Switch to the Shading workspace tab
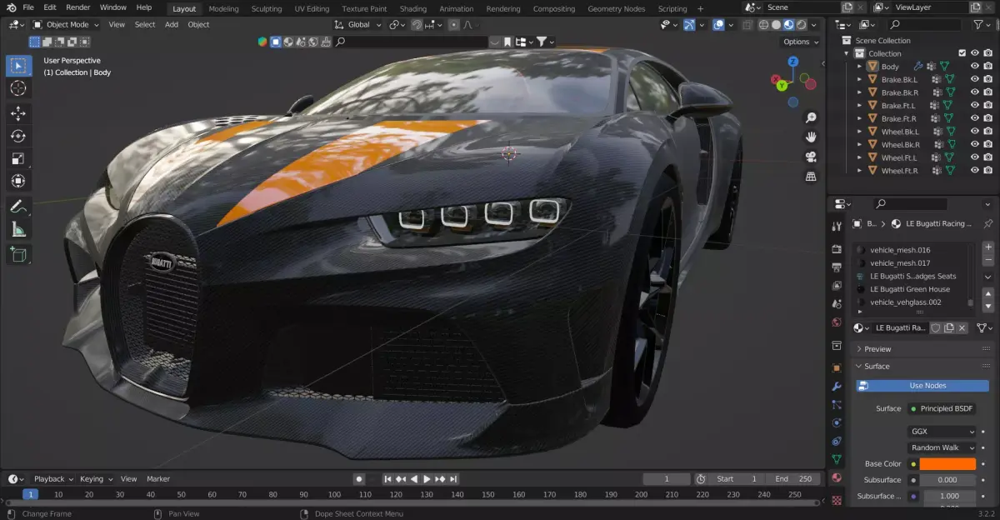The height and width of the screenshot is (520, 1000). tap(412, 8)
